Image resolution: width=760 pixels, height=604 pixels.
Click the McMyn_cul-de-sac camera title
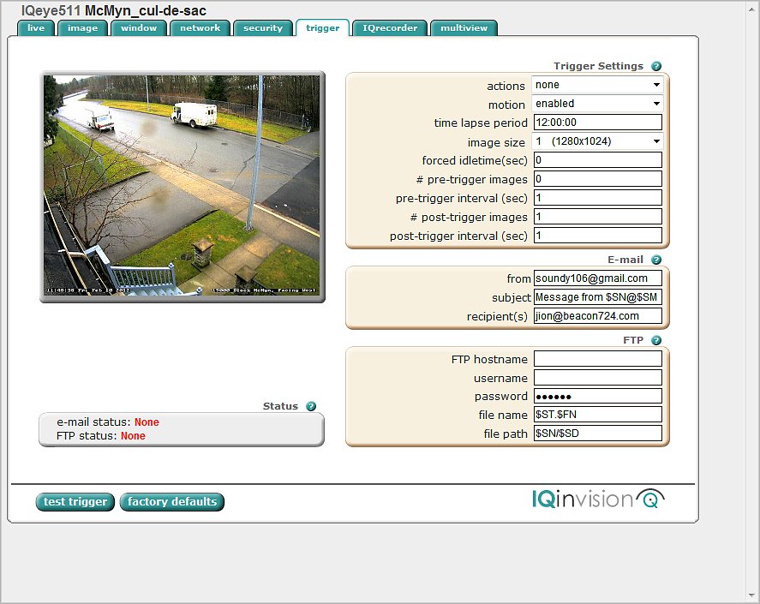(146, 10)
